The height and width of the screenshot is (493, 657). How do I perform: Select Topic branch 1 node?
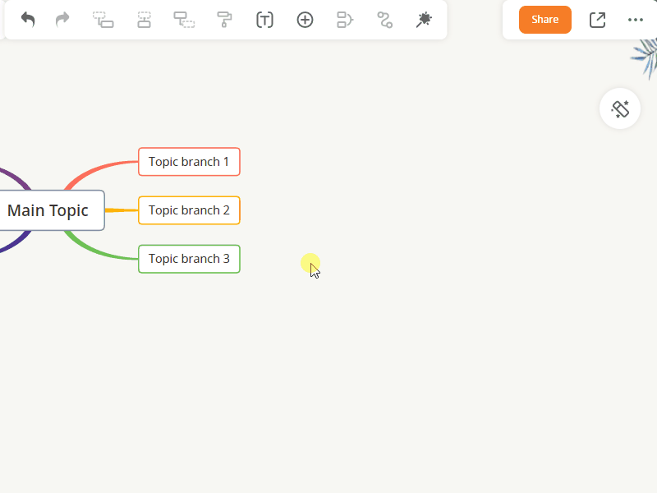point(189,162)
